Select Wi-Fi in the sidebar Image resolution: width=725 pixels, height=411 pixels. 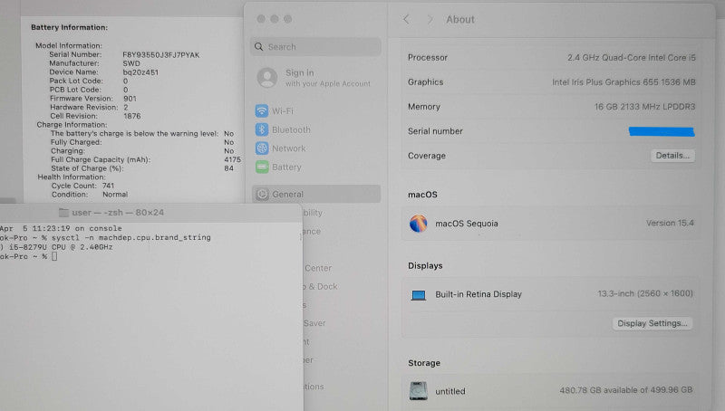pos(283,110)
